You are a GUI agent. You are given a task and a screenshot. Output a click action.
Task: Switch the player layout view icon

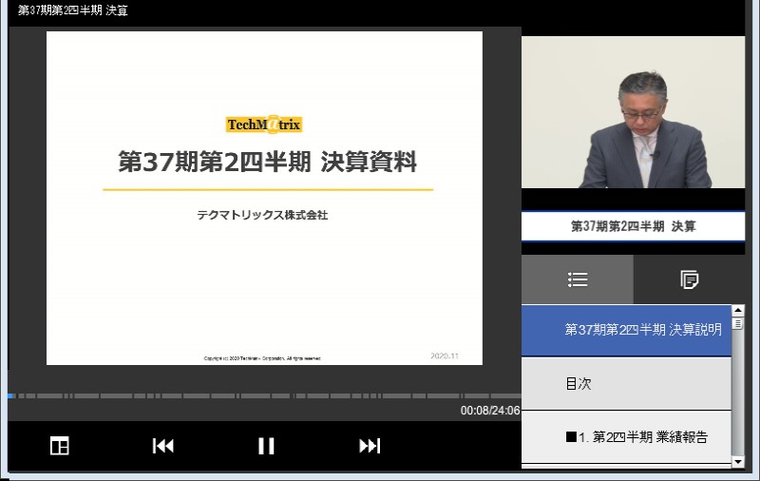[x=60, y=446]
